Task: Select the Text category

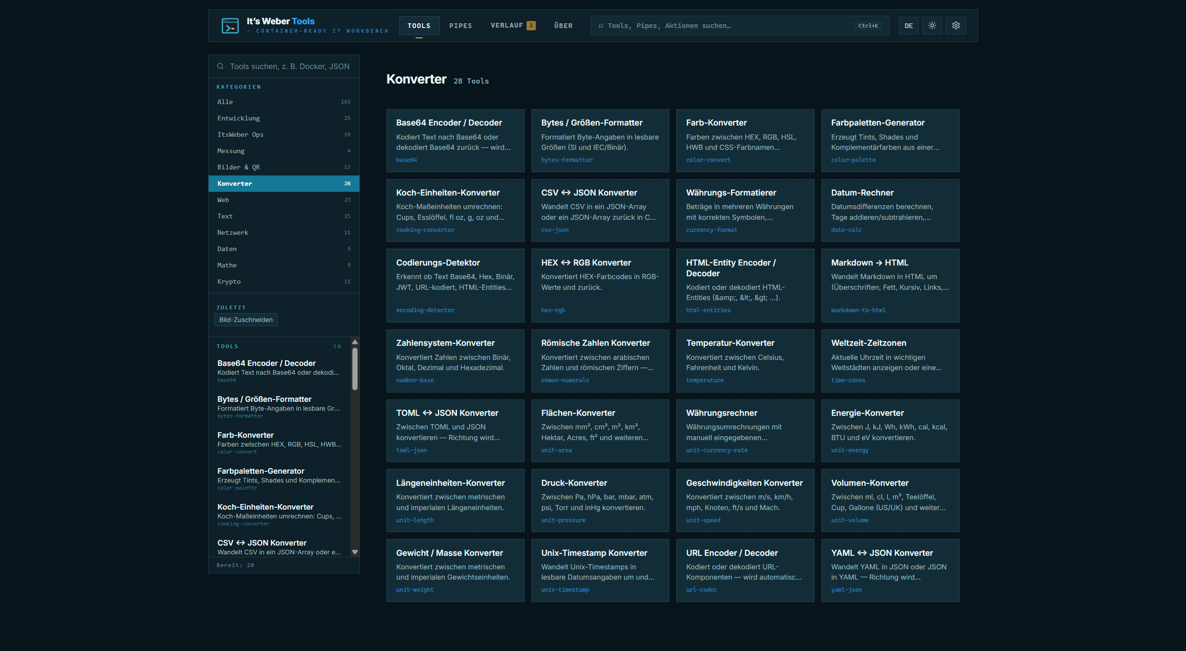Action: click(284, 216)
